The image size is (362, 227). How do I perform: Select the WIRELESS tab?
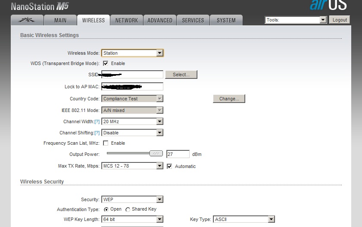94,20
